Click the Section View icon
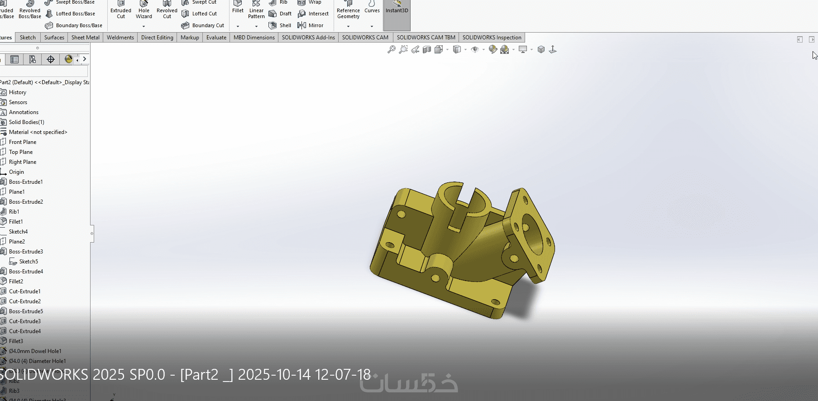The image size is (818, 401). point(427,49)
